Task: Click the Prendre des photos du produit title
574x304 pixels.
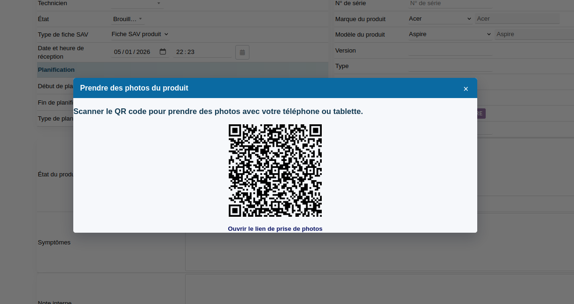Action: (134, 88)
